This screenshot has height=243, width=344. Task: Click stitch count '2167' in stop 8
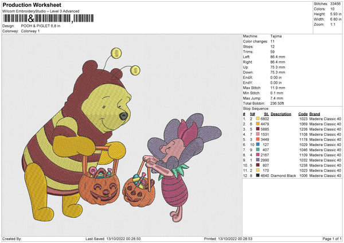point(265,155)
